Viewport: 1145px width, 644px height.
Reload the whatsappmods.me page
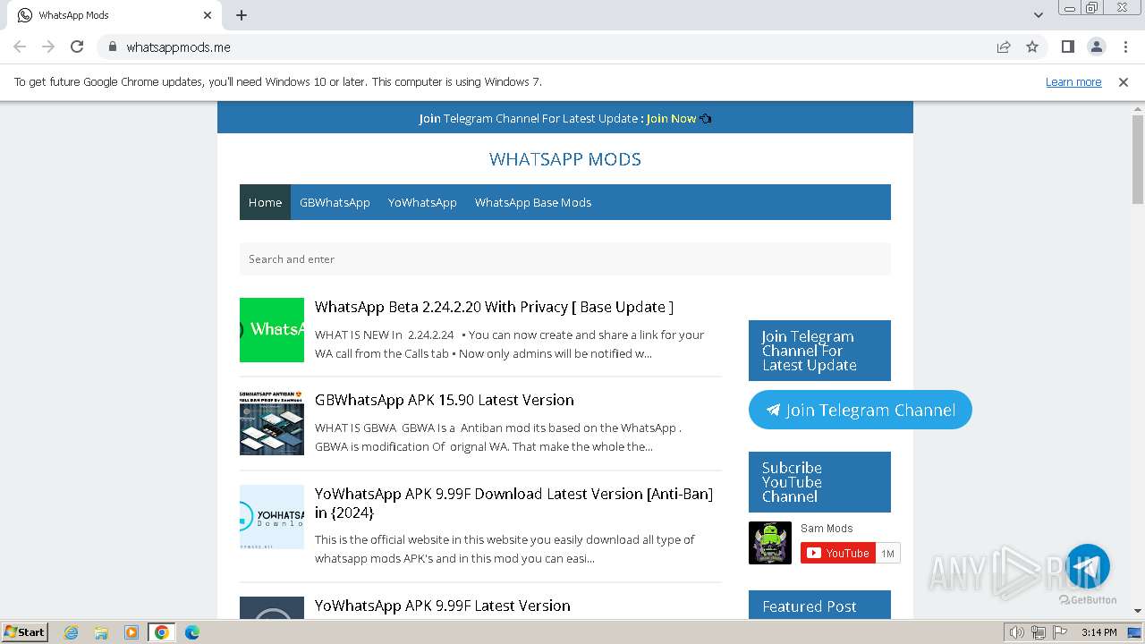tap(77, 47)
